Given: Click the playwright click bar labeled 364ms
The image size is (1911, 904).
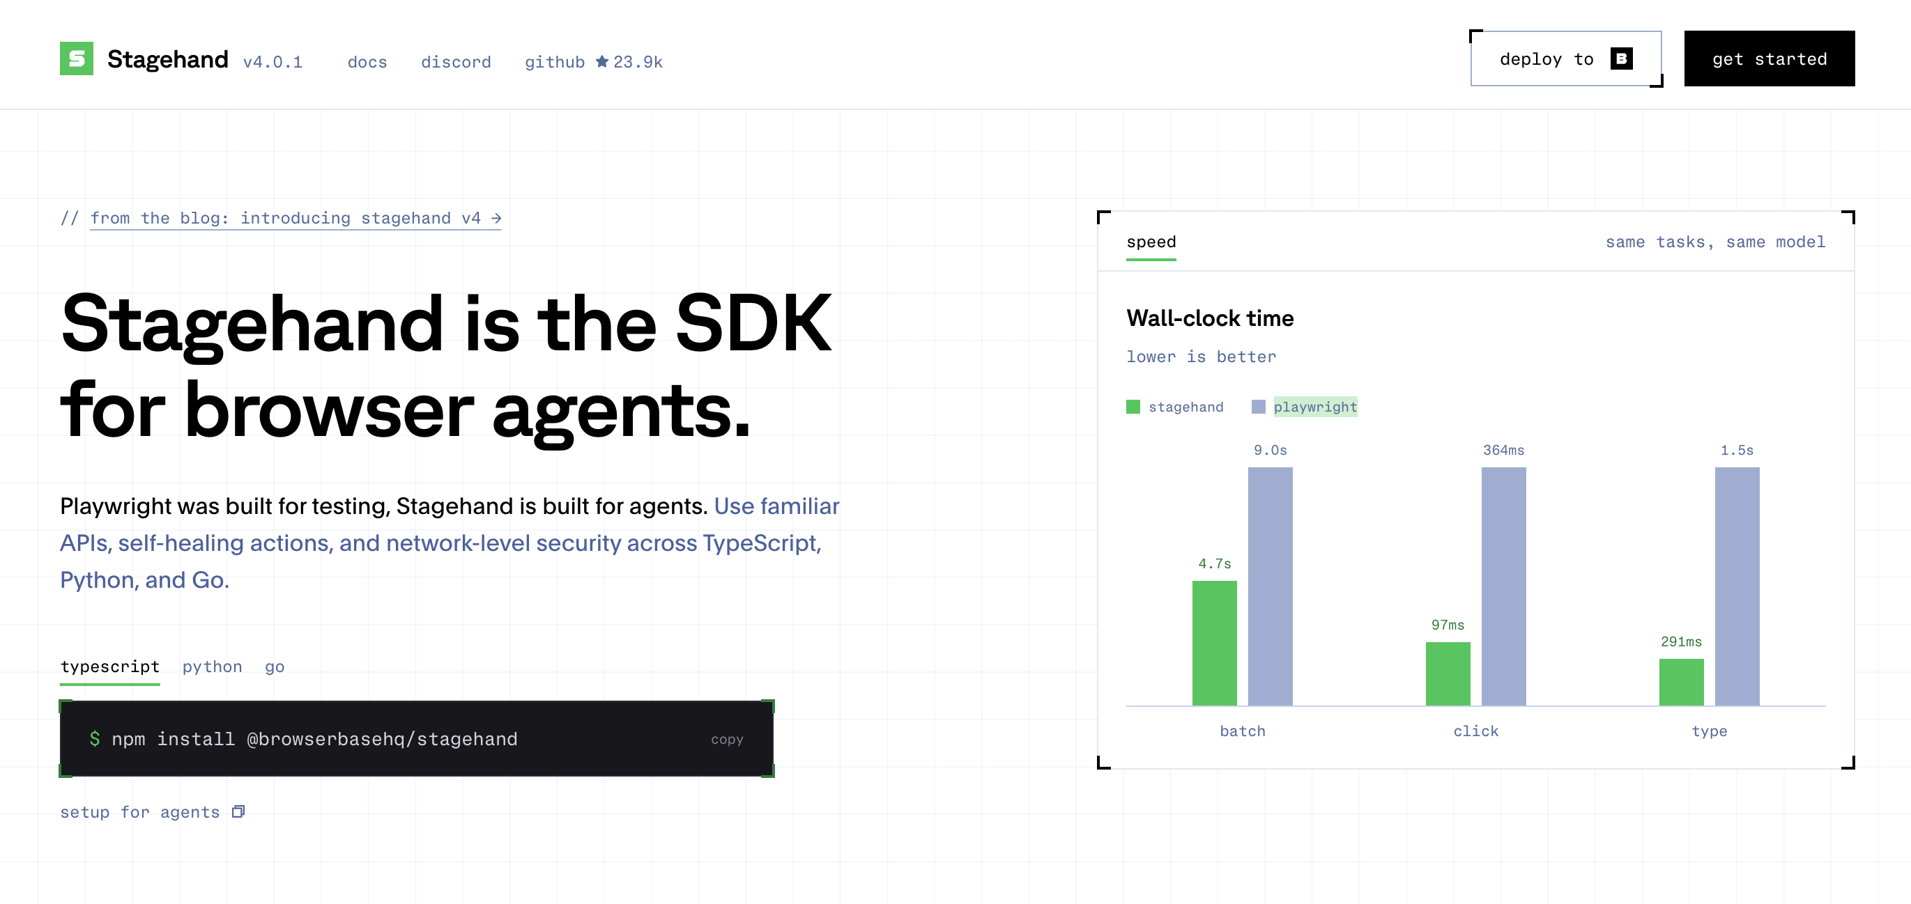Looking at the screenshot, I should coord(1504,586).
